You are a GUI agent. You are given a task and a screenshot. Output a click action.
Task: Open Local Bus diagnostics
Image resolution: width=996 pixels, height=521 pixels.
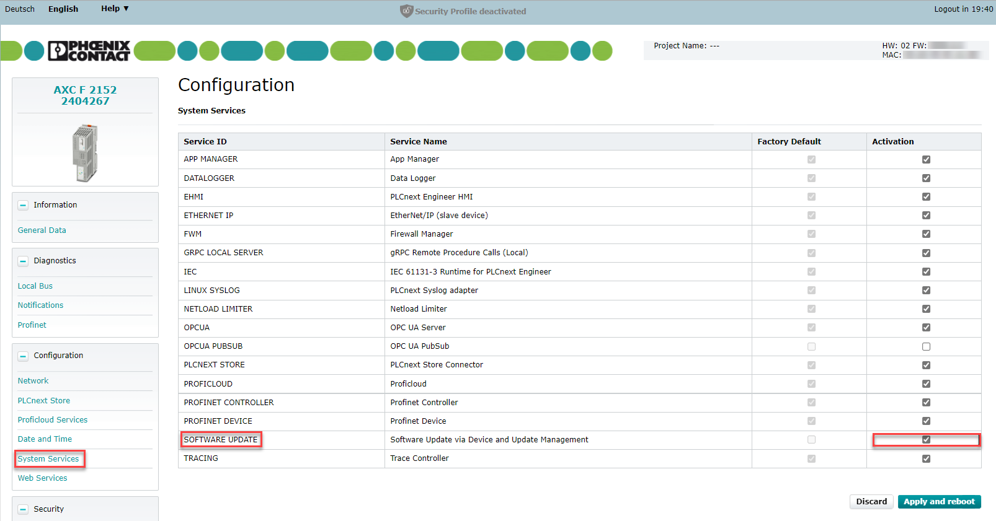35,286
